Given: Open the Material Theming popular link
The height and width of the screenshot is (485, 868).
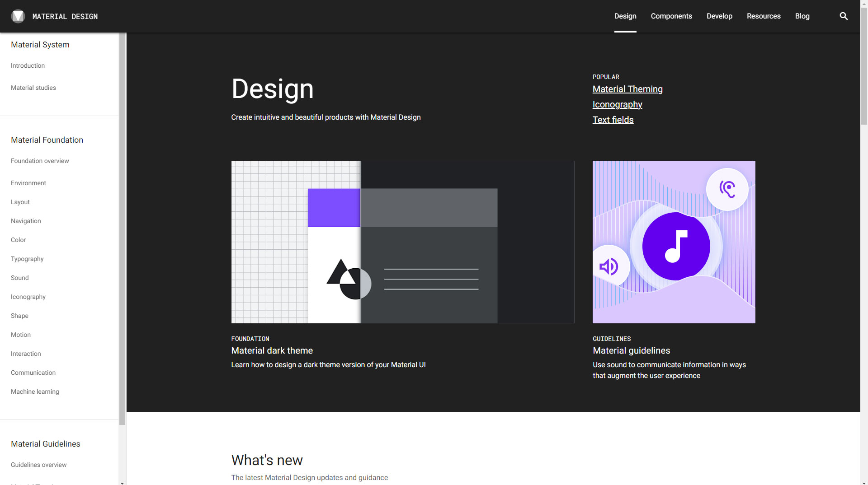Looking at the screenshot, I should (627, 89).
